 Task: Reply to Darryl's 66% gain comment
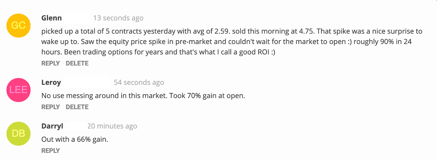[51, 150]
